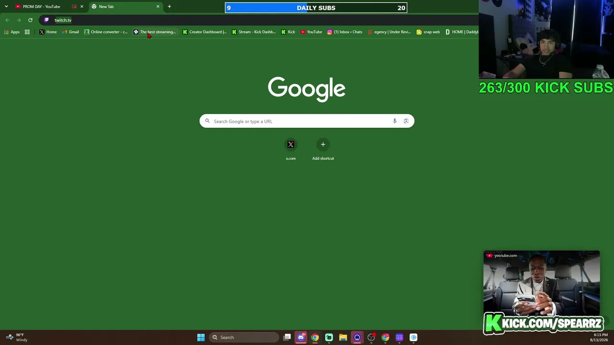Click the Add shortcut button
Viewport: 614px width, 345px height.
coord(323,149)
